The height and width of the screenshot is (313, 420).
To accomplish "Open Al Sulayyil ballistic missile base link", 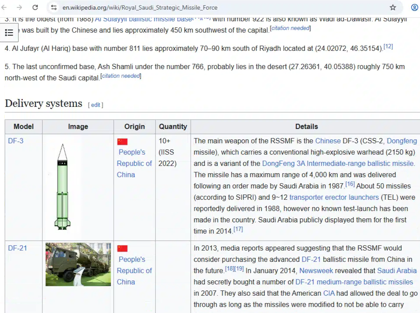I will click(x=143, y=19).
